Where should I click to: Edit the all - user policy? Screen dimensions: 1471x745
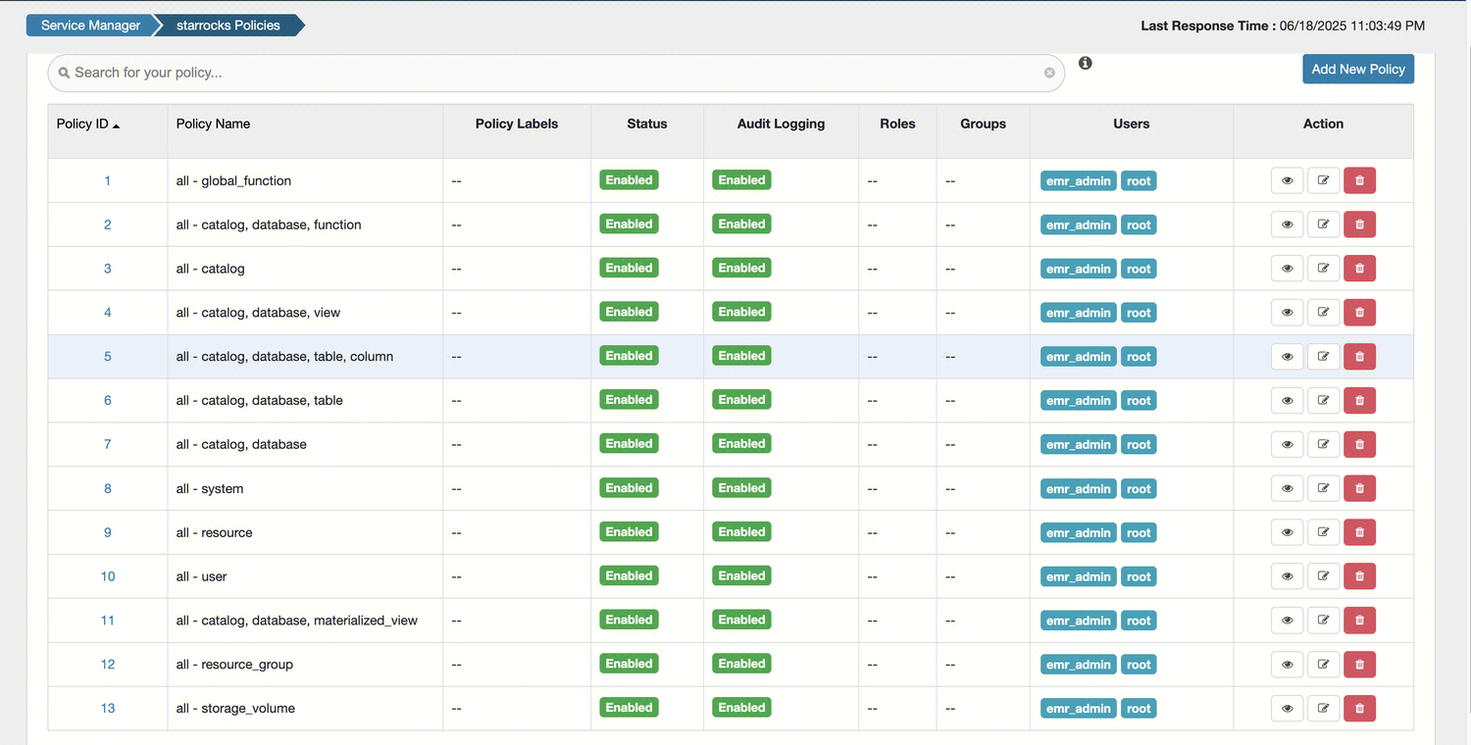point(1323,576)
